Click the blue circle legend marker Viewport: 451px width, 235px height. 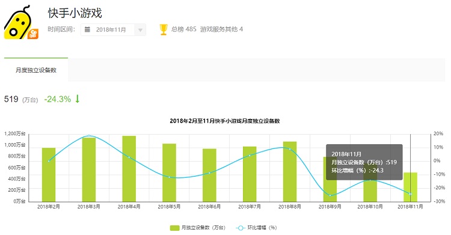241,228
